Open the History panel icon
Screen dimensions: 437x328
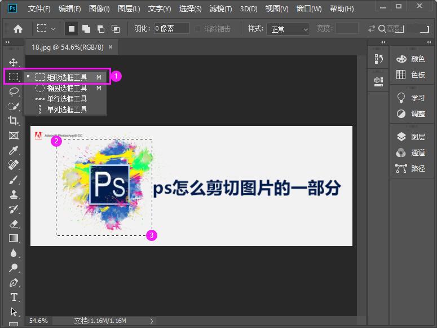[378, 59]
